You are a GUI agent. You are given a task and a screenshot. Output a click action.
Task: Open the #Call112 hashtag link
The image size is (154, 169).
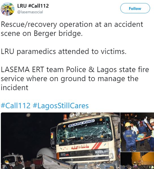point(16,106)
